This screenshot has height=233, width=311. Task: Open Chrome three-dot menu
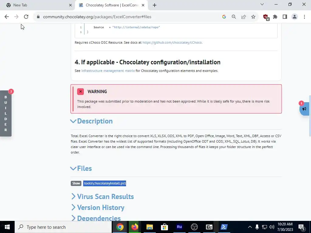[304, 17]
